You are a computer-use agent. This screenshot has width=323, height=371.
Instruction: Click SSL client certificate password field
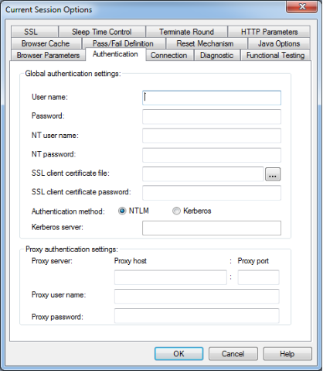212,193
